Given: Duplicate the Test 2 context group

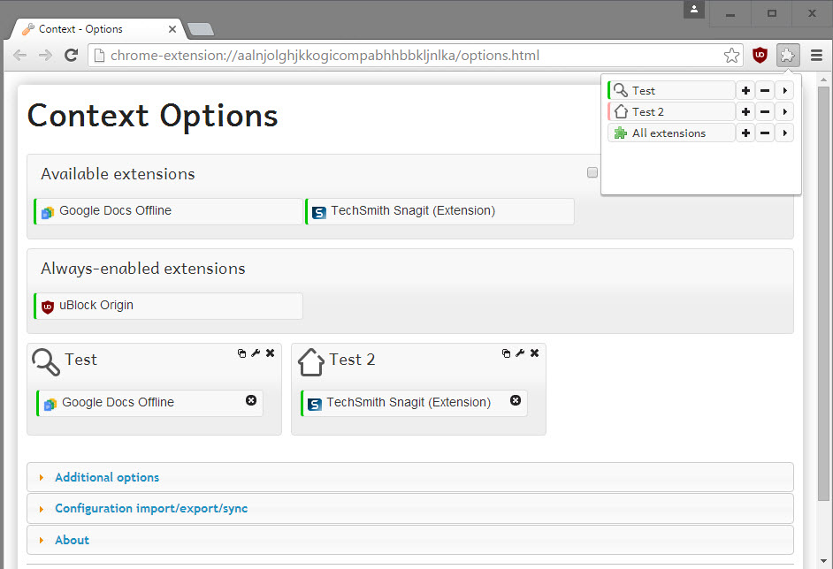Looking at the screenshot, I should coord(507,353).
